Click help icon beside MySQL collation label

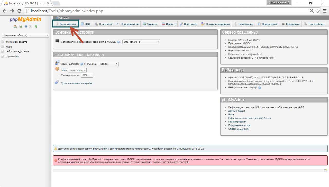coord(118,42)
